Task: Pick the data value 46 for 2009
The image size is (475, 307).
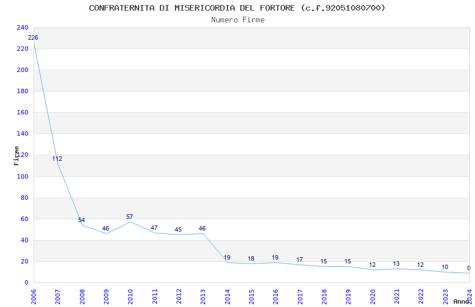Action: point(106,228)
